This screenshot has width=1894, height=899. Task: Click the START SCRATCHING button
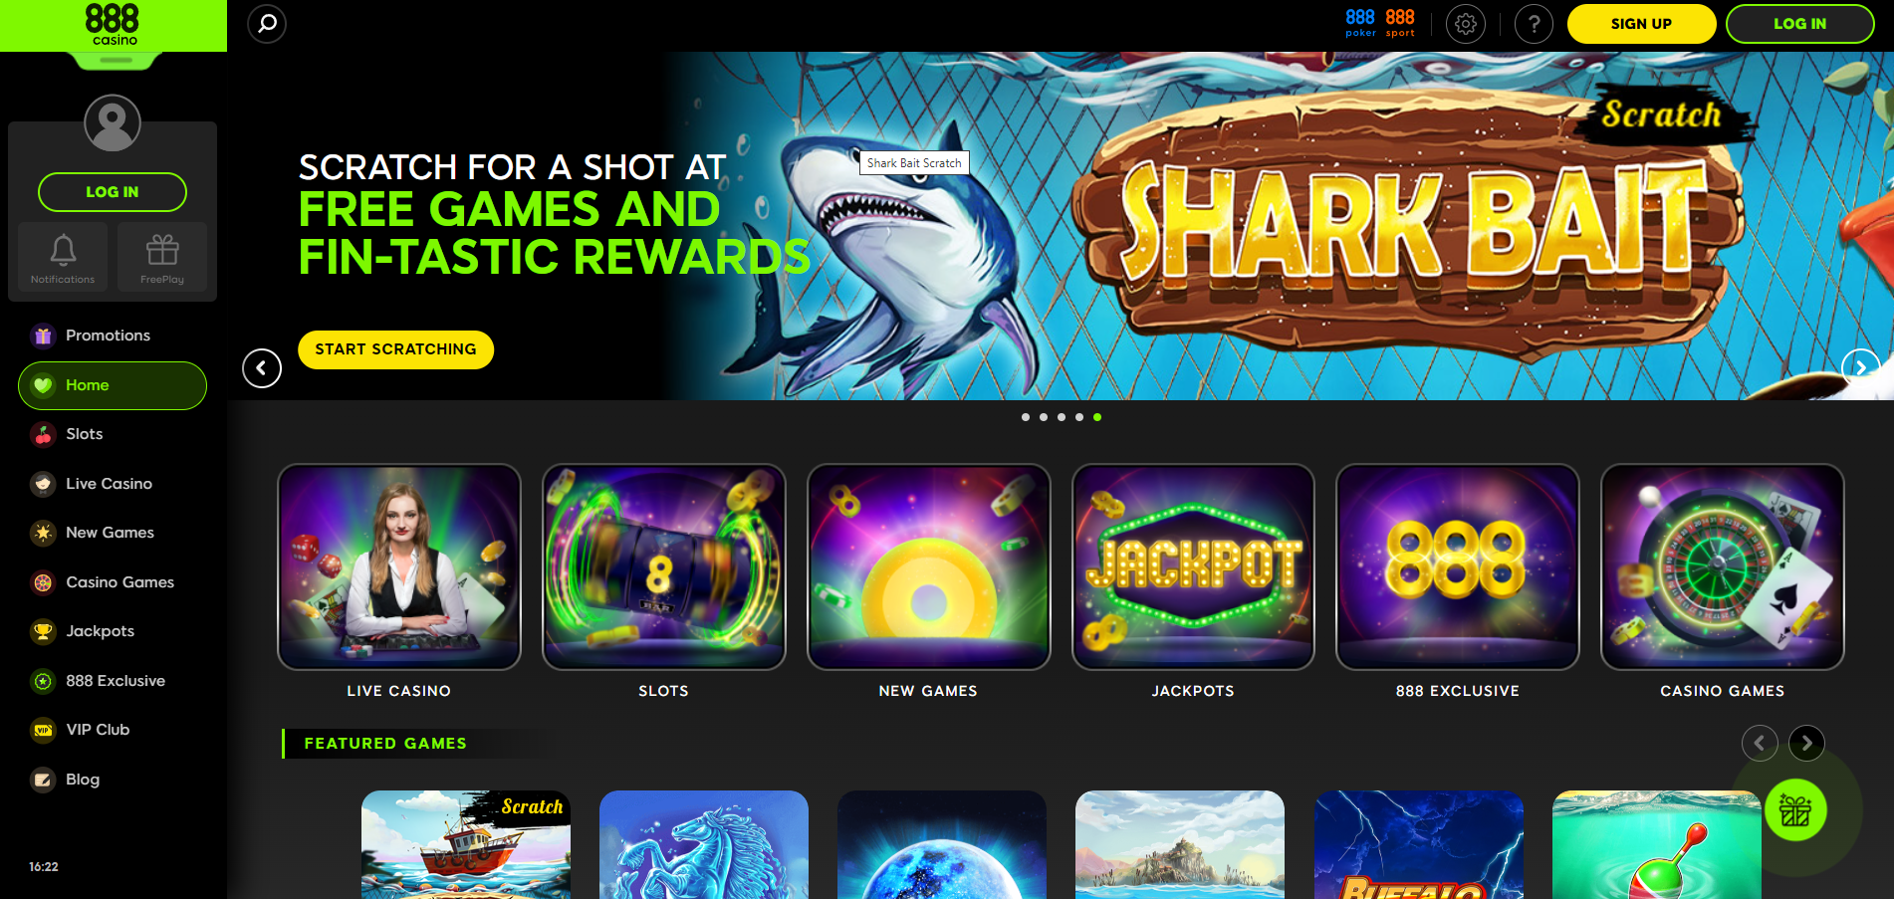(396, 349)
